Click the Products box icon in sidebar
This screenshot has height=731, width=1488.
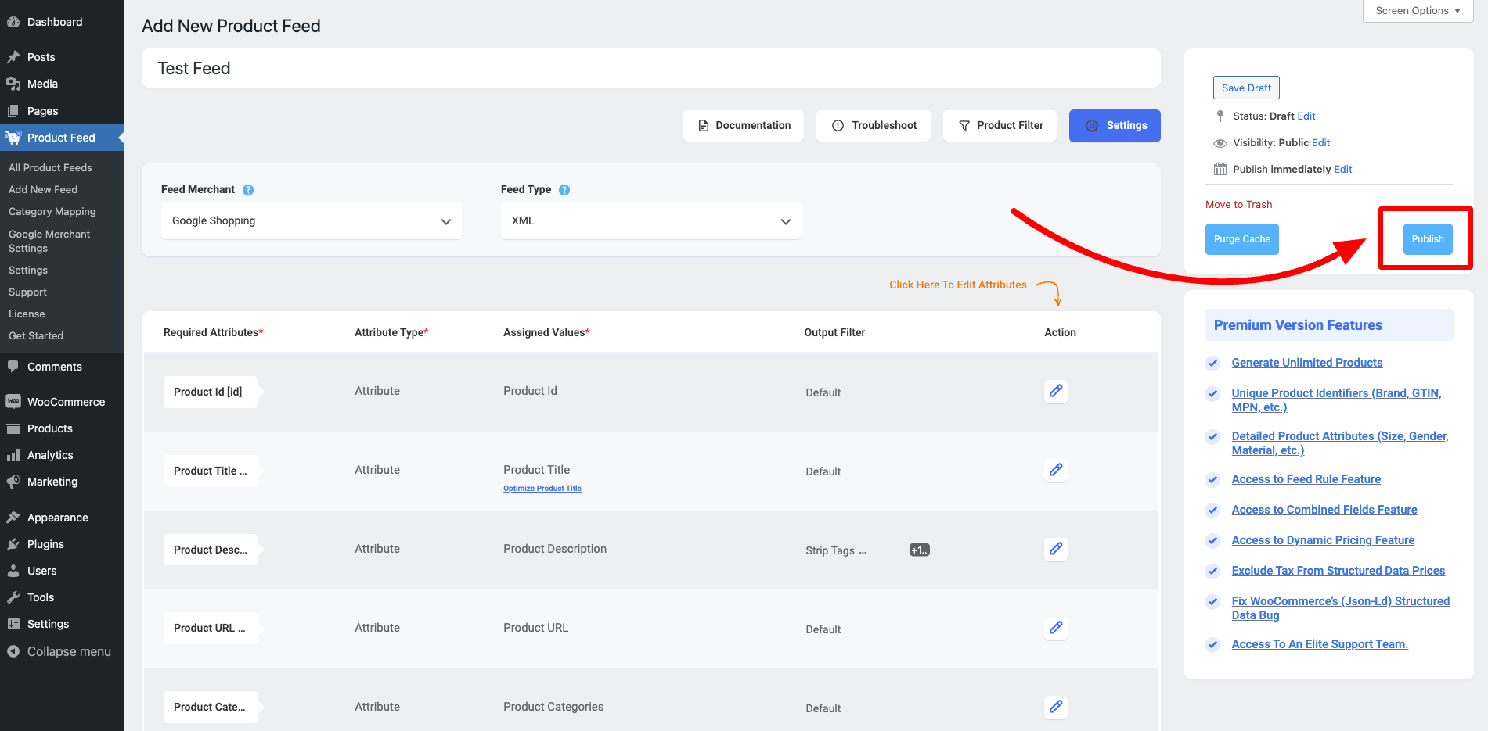tap(13, 428)
